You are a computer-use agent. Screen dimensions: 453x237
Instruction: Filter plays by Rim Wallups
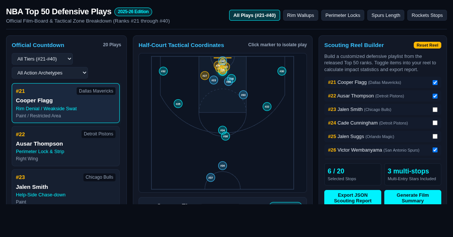[x=300, y=15]
